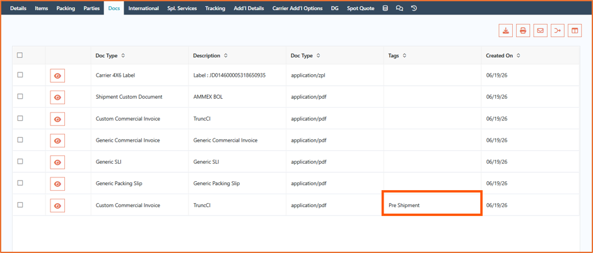Toggle the select-all header checkbox
The height and width of the screenshot is (253, 593).
tap(20, 55)
